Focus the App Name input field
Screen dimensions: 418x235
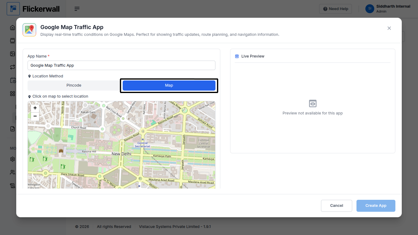coord(121,65)
